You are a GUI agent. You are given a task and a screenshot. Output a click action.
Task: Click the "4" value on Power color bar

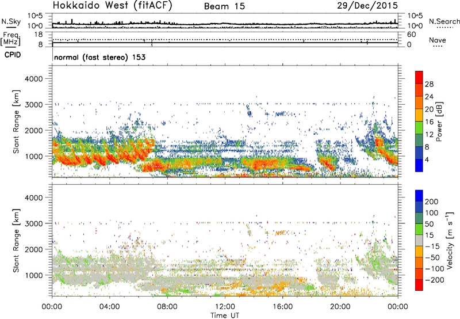[427, 159]
